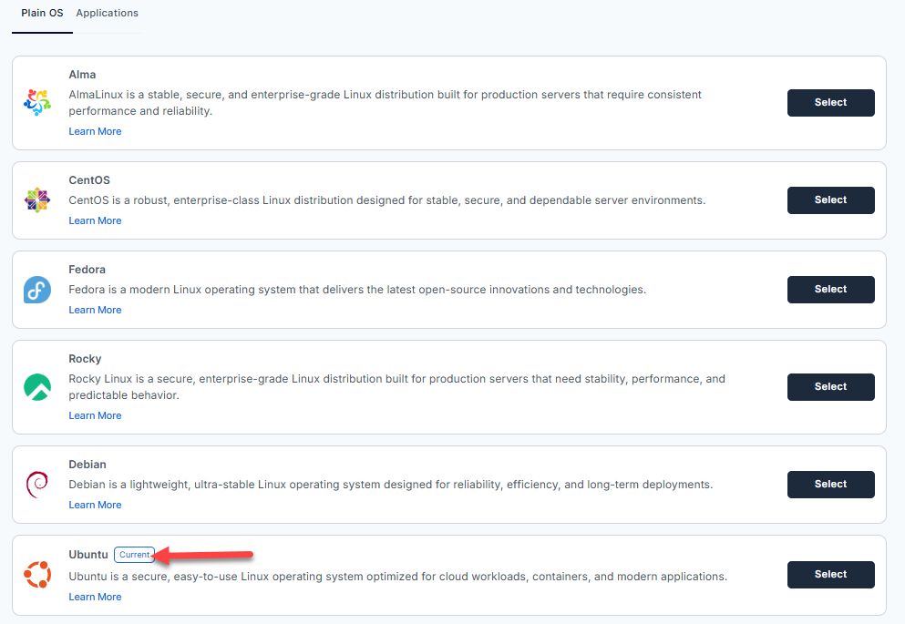Open Learn More link for Rocky
This screenshot has width=905, height=624.
95,415
